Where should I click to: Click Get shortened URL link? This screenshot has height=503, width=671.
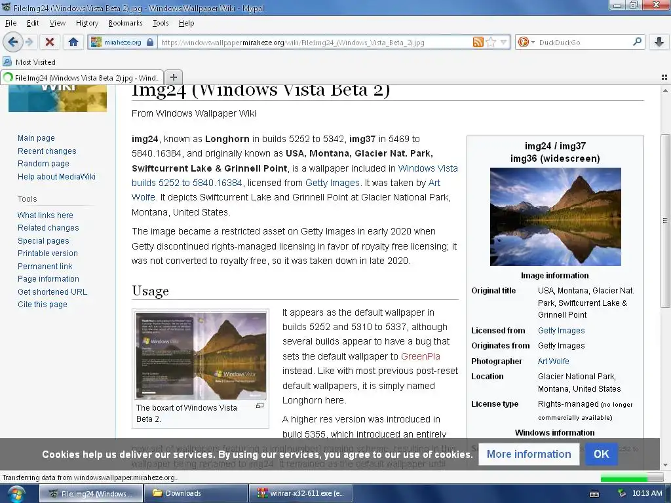tap(52, 291)
